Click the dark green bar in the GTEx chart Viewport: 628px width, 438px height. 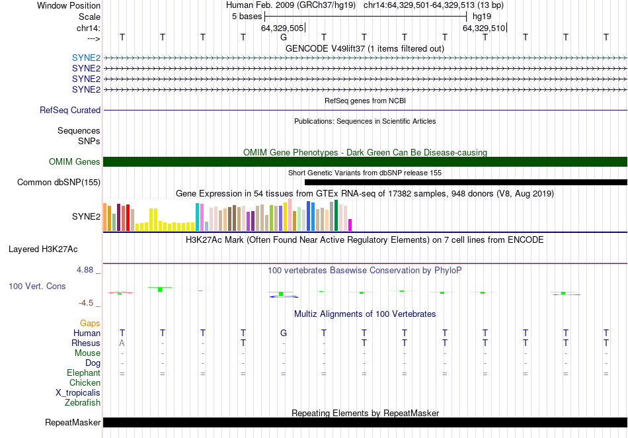[x=336, y=215]
